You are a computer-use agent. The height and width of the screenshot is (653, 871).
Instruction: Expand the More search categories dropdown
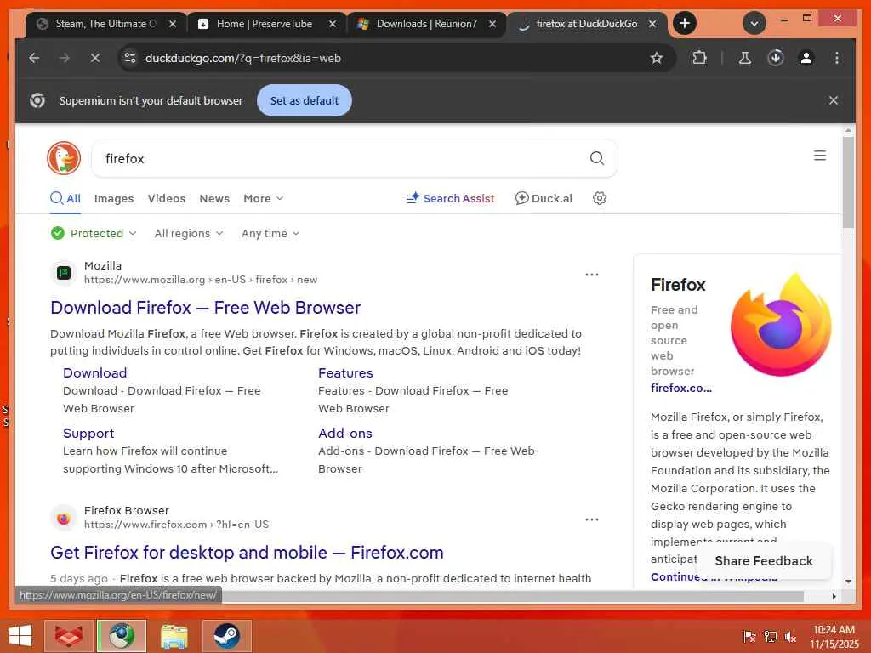(264, 198)
